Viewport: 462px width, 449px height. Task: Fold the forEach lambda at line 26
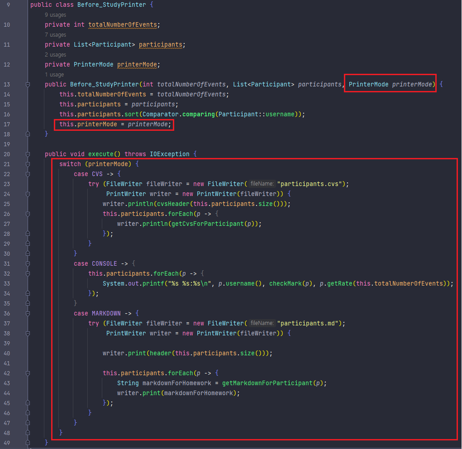(28, 214)
